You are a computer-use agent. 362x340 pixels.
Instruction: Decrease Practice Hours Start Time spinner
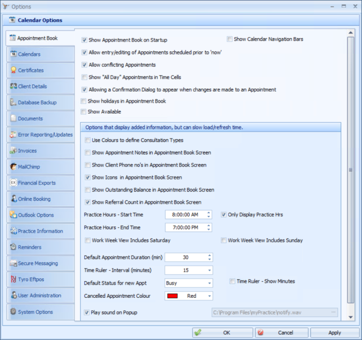click(x=209, y=217)
